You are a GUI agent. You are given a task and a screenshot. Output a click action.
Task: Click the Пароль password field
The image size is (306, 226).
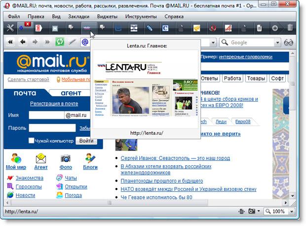52,128
